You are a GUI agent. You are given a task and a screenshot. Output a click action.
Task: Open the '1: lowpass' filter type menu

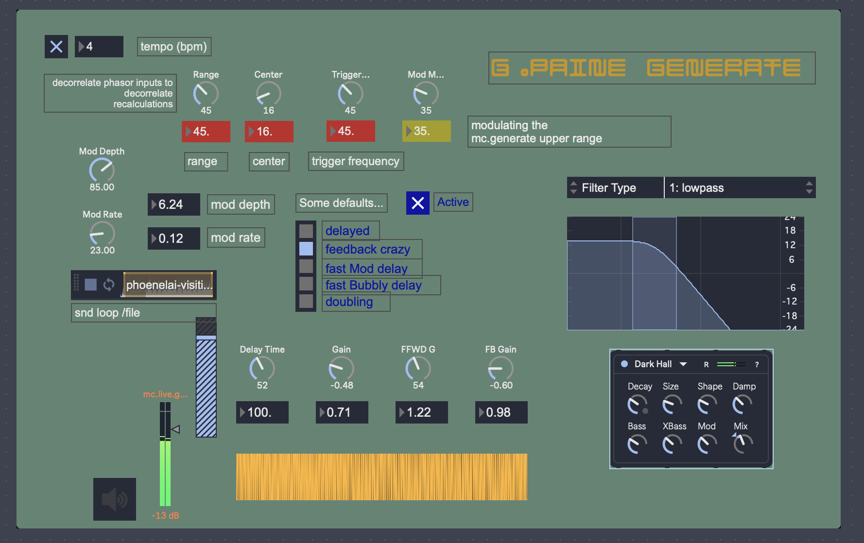point(739,188)
